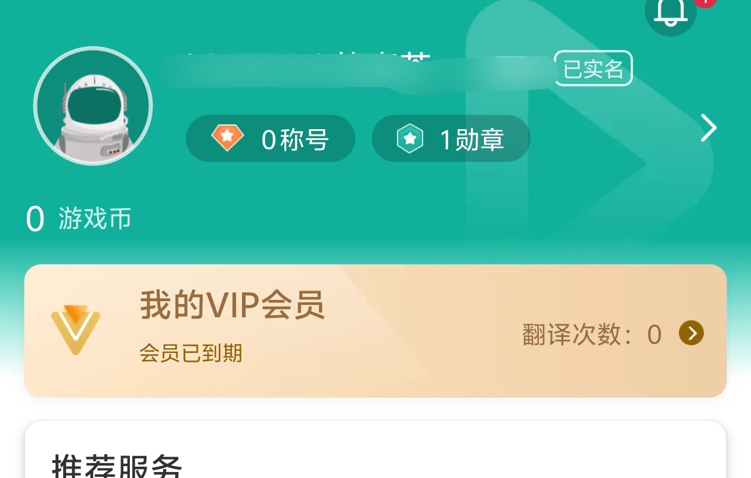The image size is (751, 478).
Task: Tap the 推荐服务 section heading
Action: click(117, 466)
